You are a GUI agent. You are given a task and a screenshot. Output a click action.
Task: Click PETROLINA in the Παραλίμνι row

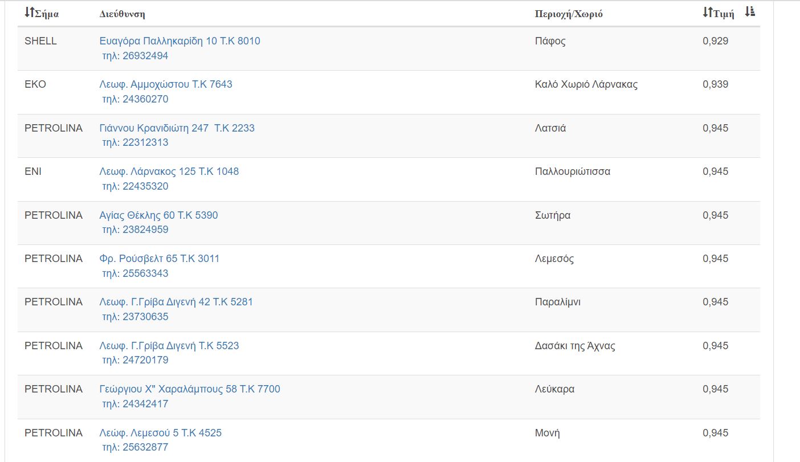coord(54,302)
